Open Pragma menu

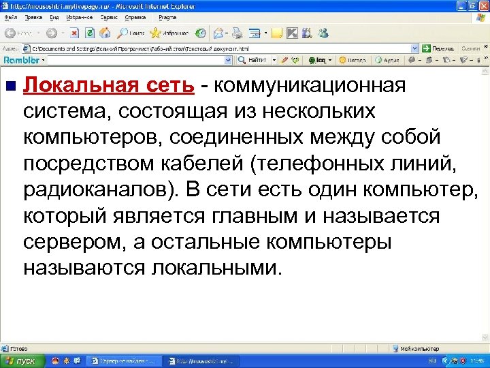pos(167,18)
